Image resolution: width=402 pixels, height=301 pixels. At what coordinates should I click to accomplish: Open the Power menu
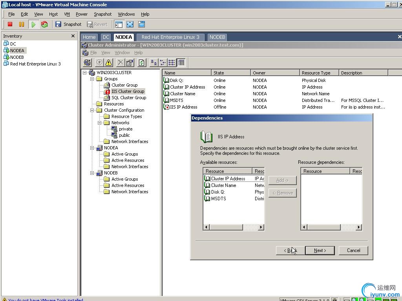(x=82, y=14)
